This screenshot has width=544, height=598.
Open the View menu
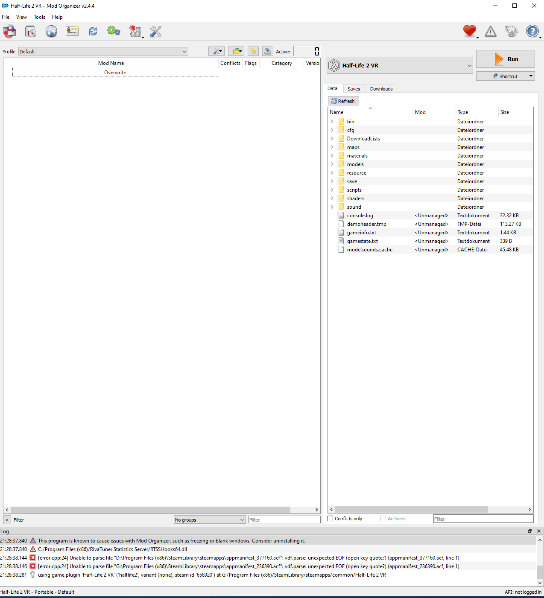[x=21, y=17]
